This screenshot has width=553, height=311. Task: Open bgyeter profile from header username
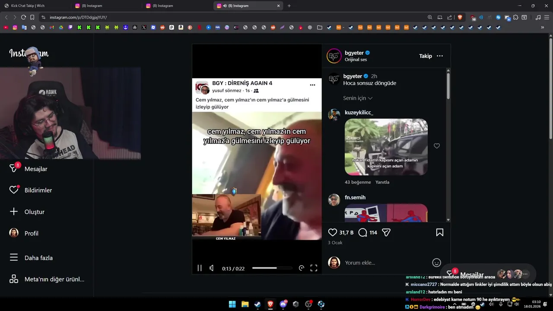(x=354, y=53)
